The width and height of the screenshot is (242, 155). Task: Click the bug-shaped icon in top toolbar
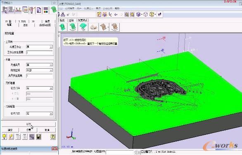104,14
